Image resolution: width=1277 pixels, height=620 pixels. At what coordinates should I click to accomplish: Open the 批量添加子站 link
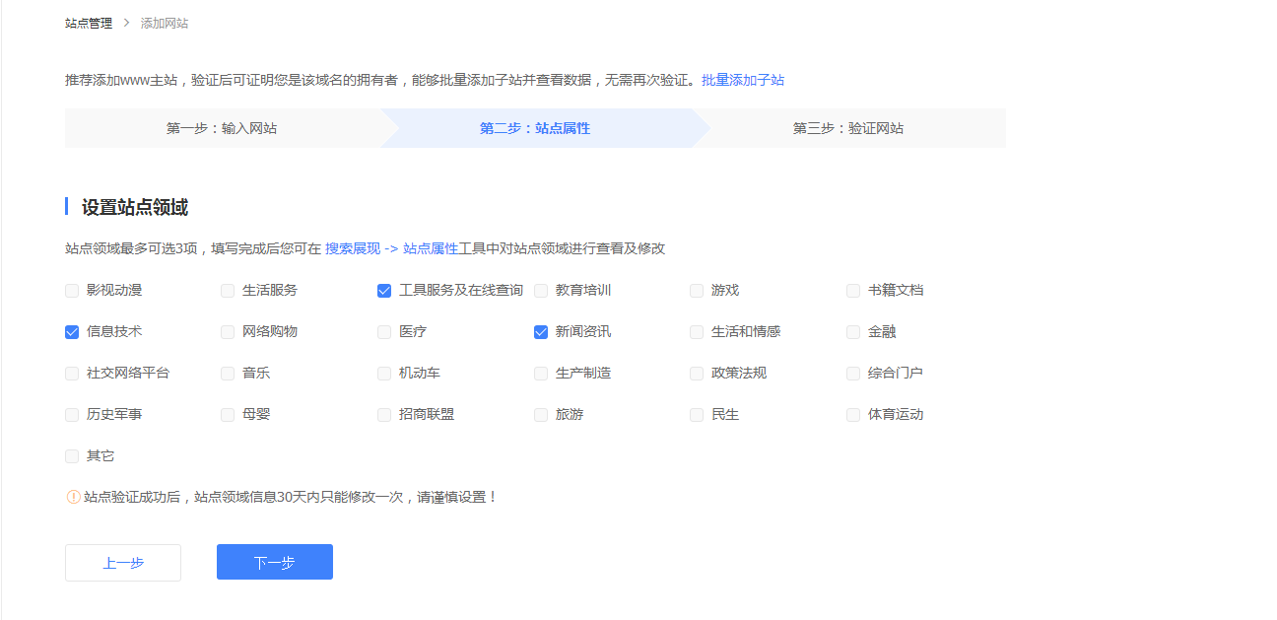point(743,80)
